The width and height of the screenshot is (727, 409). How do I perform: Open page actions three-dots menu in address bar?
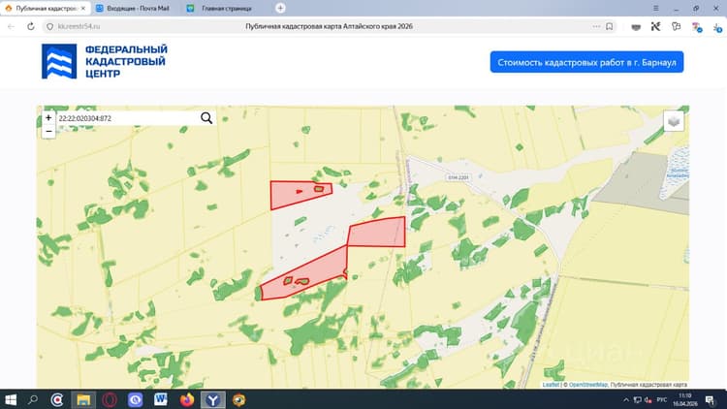[596, 26]
